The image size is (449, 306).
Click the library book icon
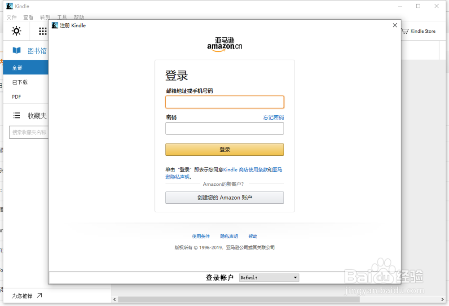[17, 51]
